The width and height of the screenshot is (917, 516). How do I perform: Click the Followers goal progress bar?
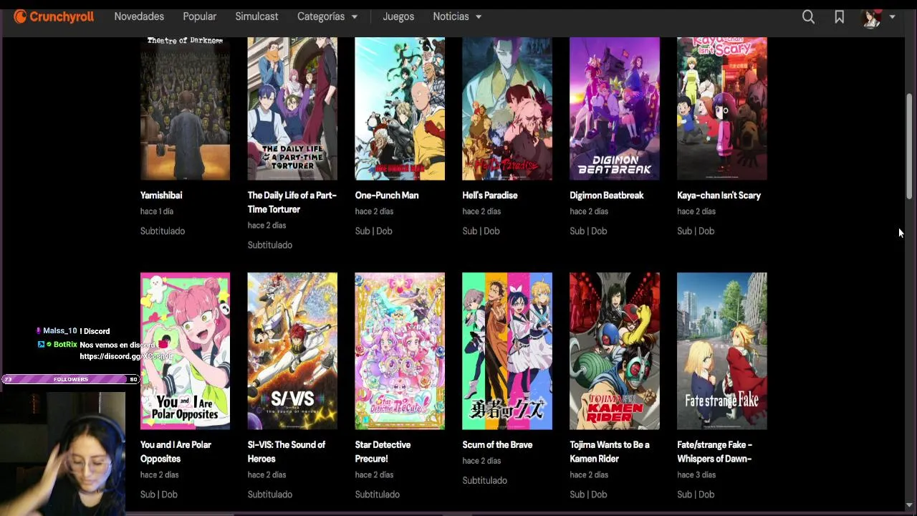point(71,379)
